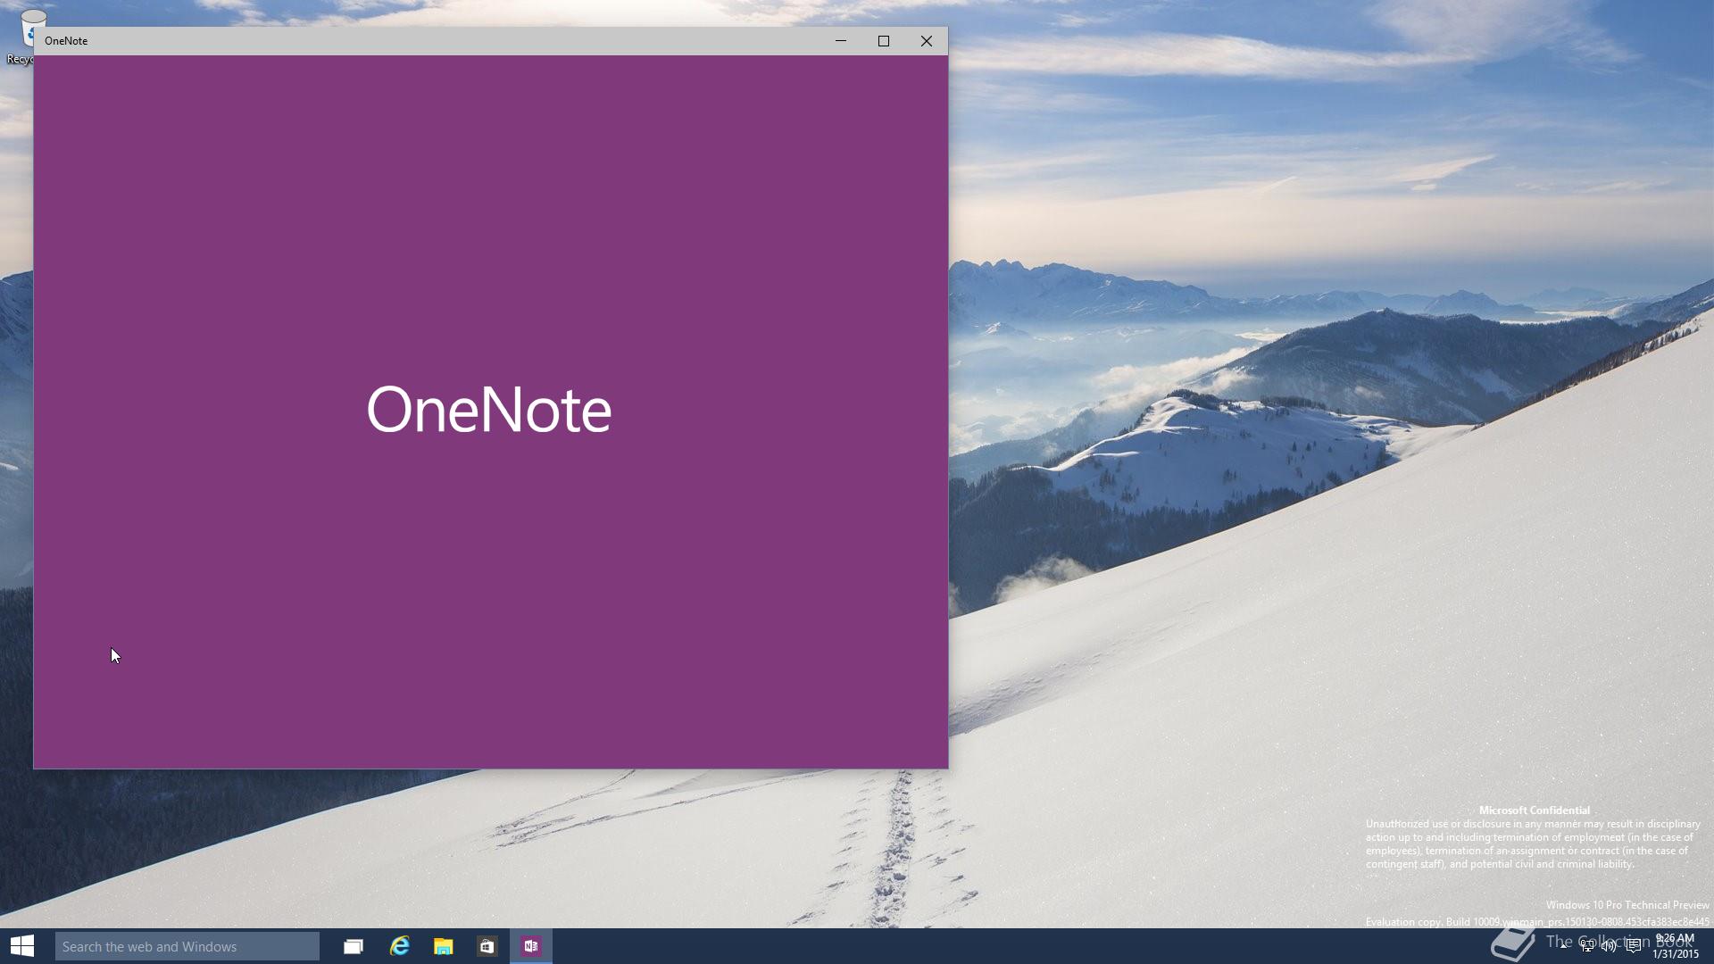Open File Explorer from the taskbar
This screenshot has width=1714, height=964.
click(444, 946)
